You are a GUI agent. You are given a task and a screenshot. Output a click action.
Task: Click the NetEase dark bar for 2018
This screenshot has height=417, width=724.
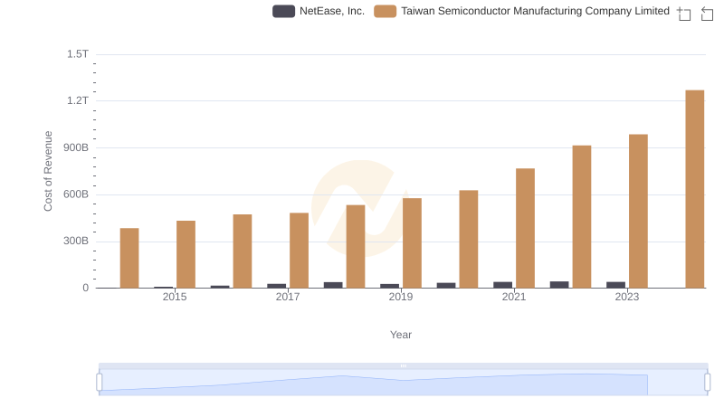pos(333,285)
